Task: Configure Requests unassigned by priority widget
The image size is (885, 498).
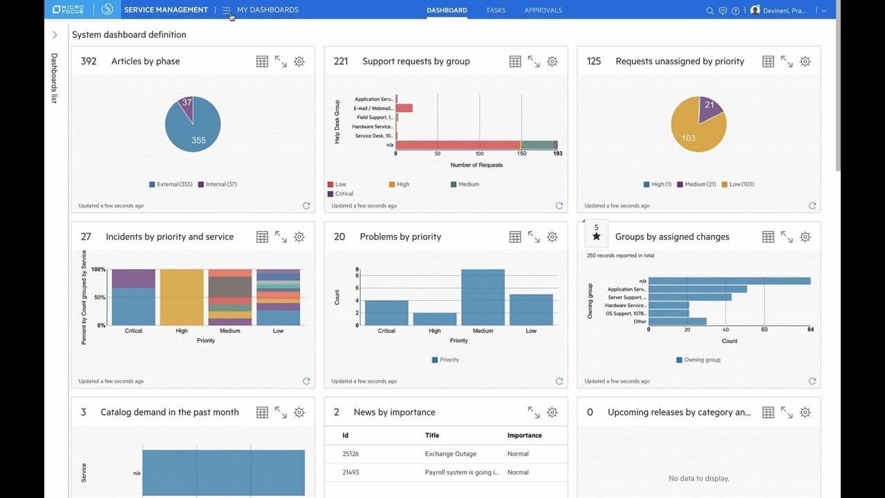Action: [x=805, y=62]
